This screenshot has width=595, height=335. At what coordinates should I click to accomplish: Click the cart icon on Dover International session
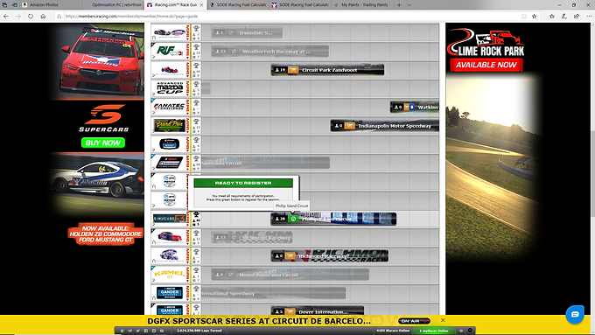click(x=290, y=312)
